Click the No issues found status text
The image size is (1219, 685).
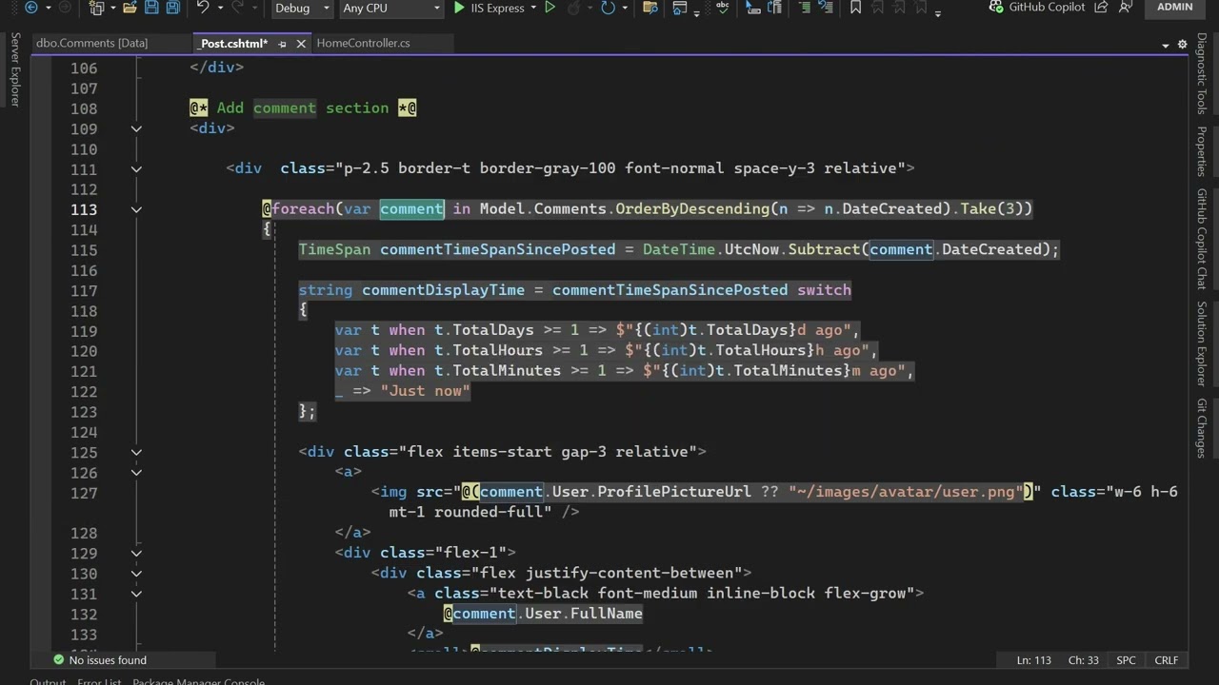(x=108, y=660)
